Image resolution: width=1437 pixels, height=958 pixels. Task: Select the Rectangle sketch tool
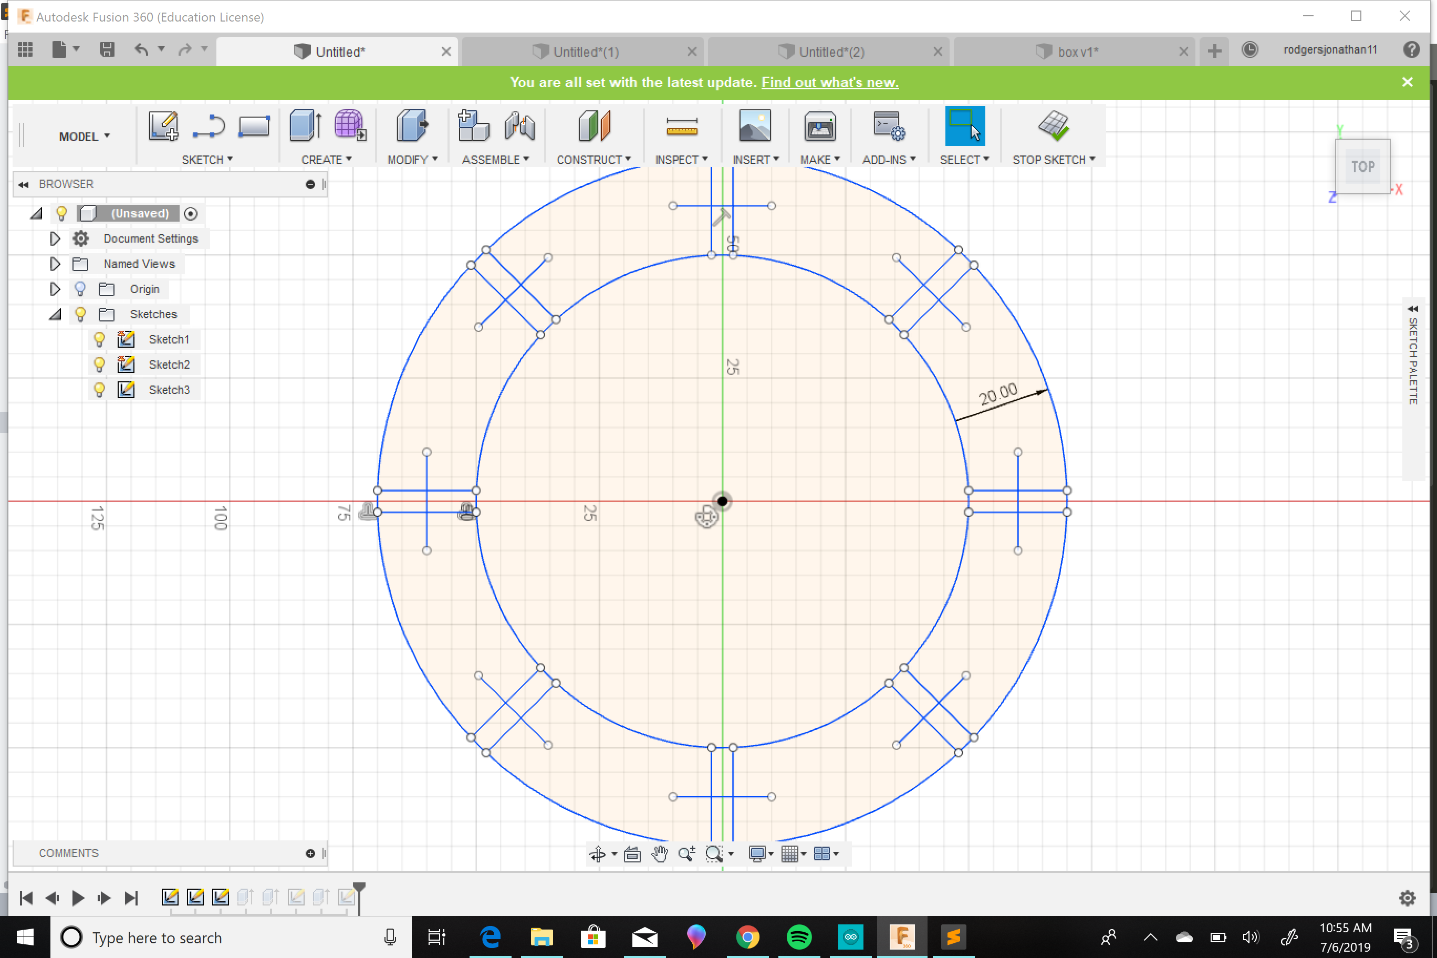(254, 127)
